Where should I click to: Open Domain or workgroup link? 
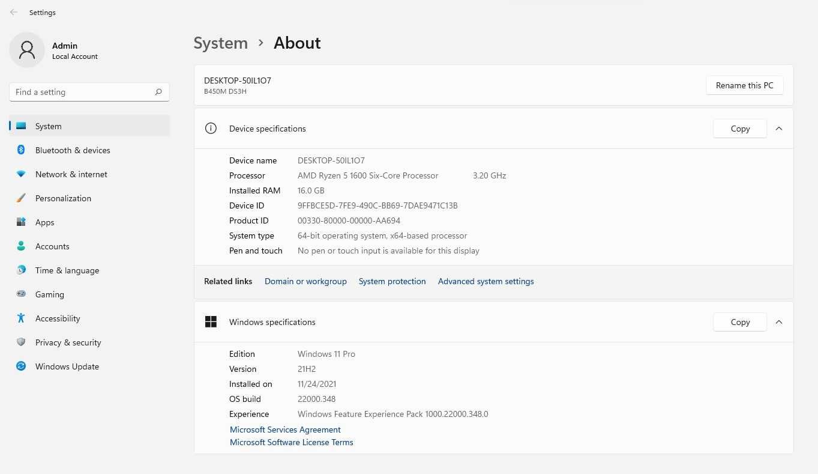(305, 281)
